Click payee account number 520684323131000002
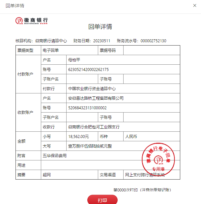Viewport: 201px width, 204px height. click(87, 108)
